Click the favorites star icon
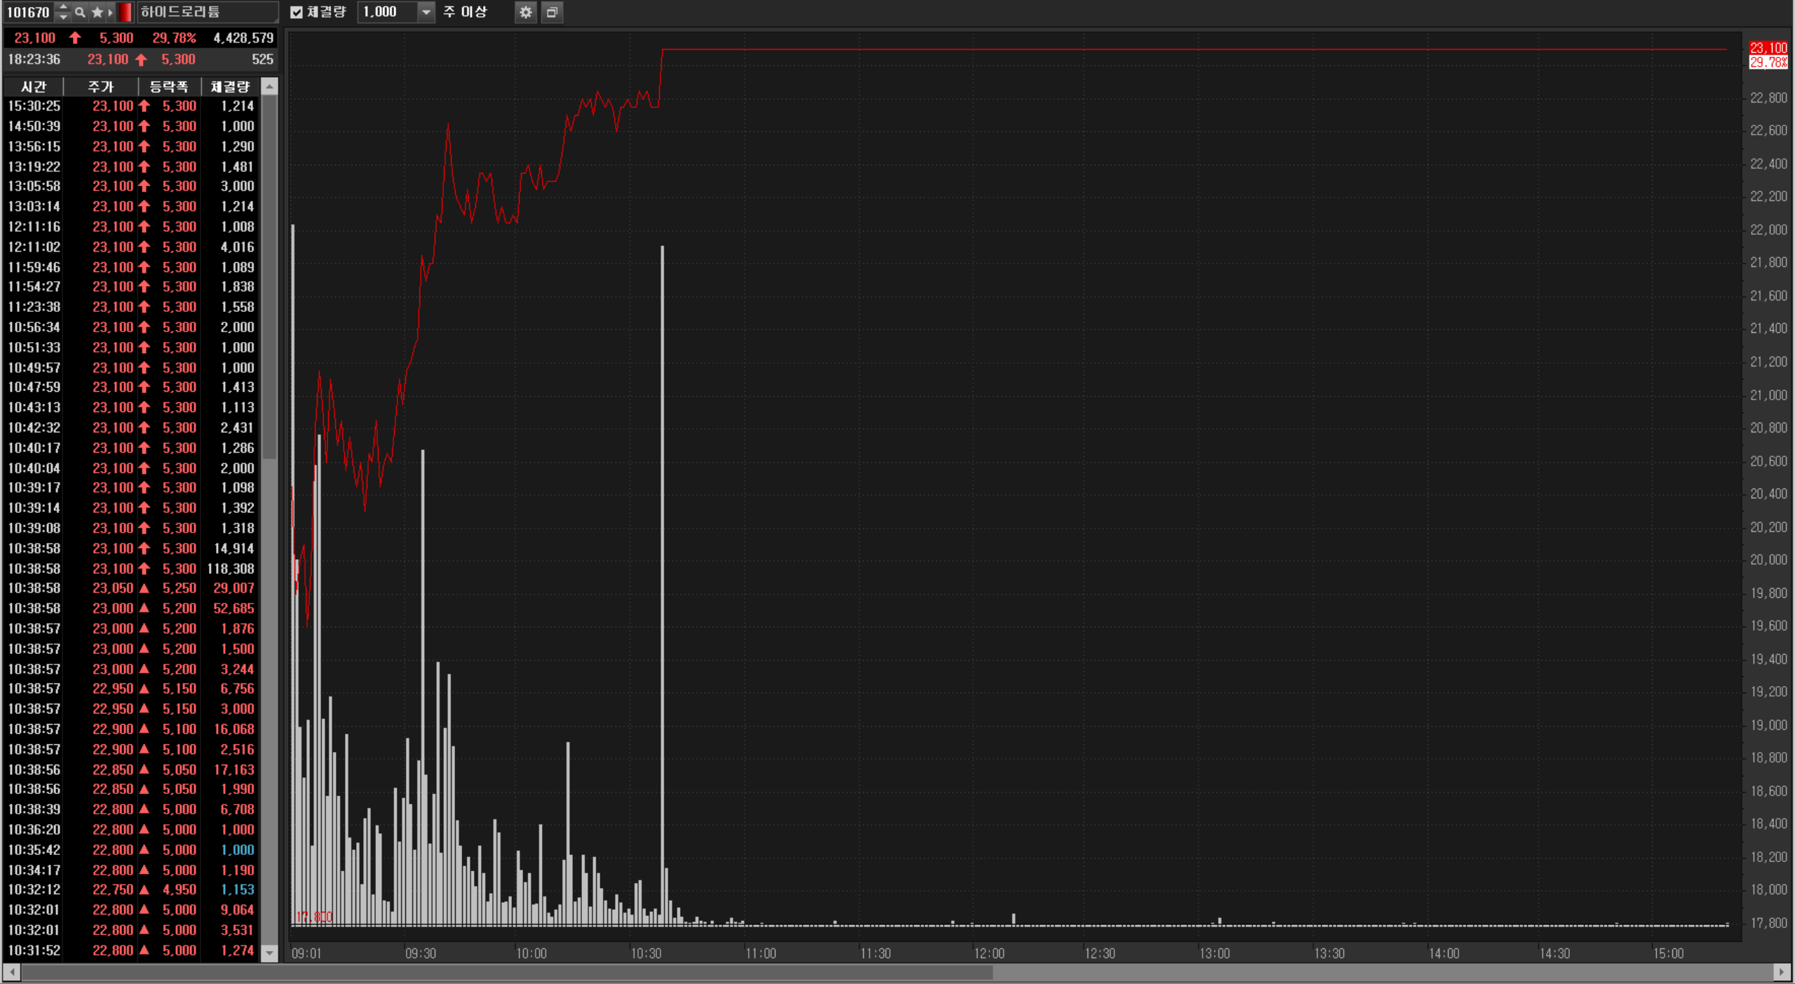Screen dimensions: 1795x984 (x=97, y=12)
